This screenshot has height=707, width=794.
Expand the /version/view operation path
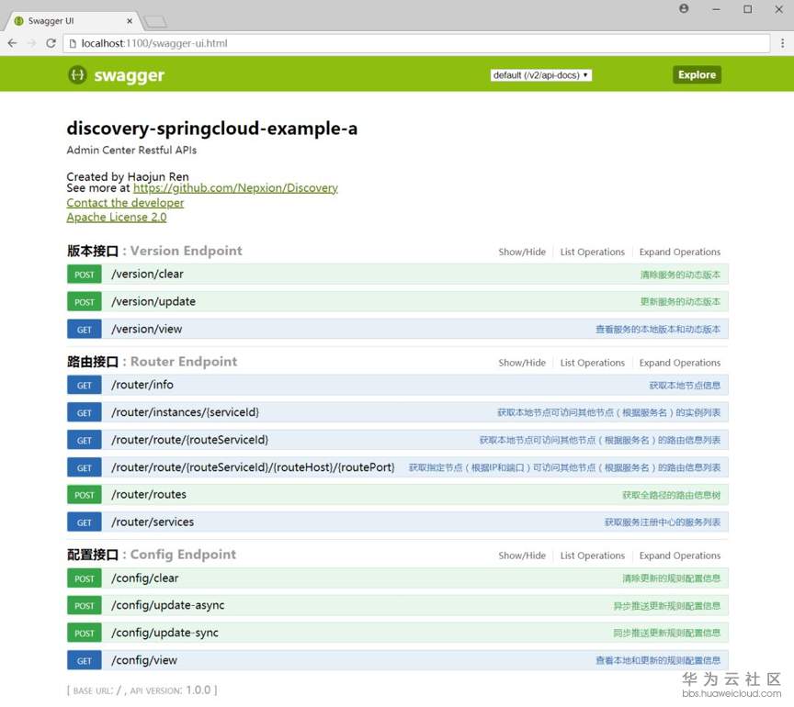pyautogui.click(x=147, y=330)
